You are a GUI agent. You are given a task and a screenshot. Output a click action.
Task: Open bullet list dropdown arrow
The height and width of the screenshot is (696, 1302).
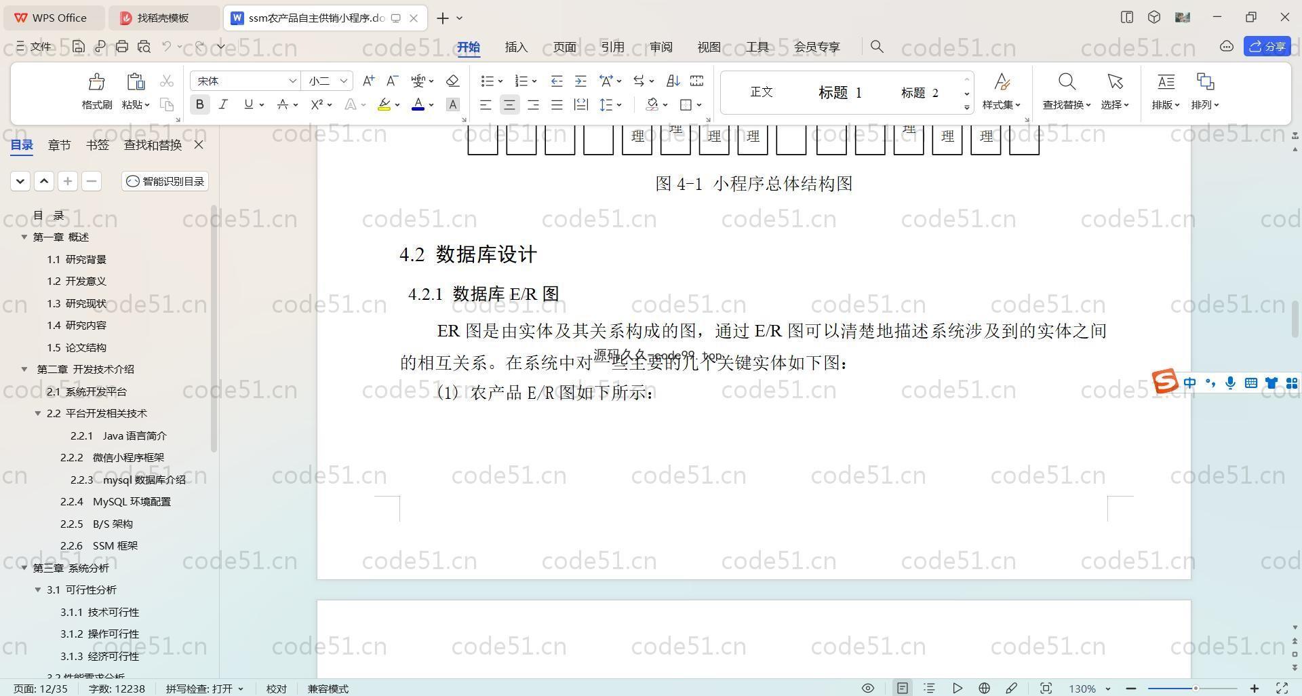tap(500, 81)
